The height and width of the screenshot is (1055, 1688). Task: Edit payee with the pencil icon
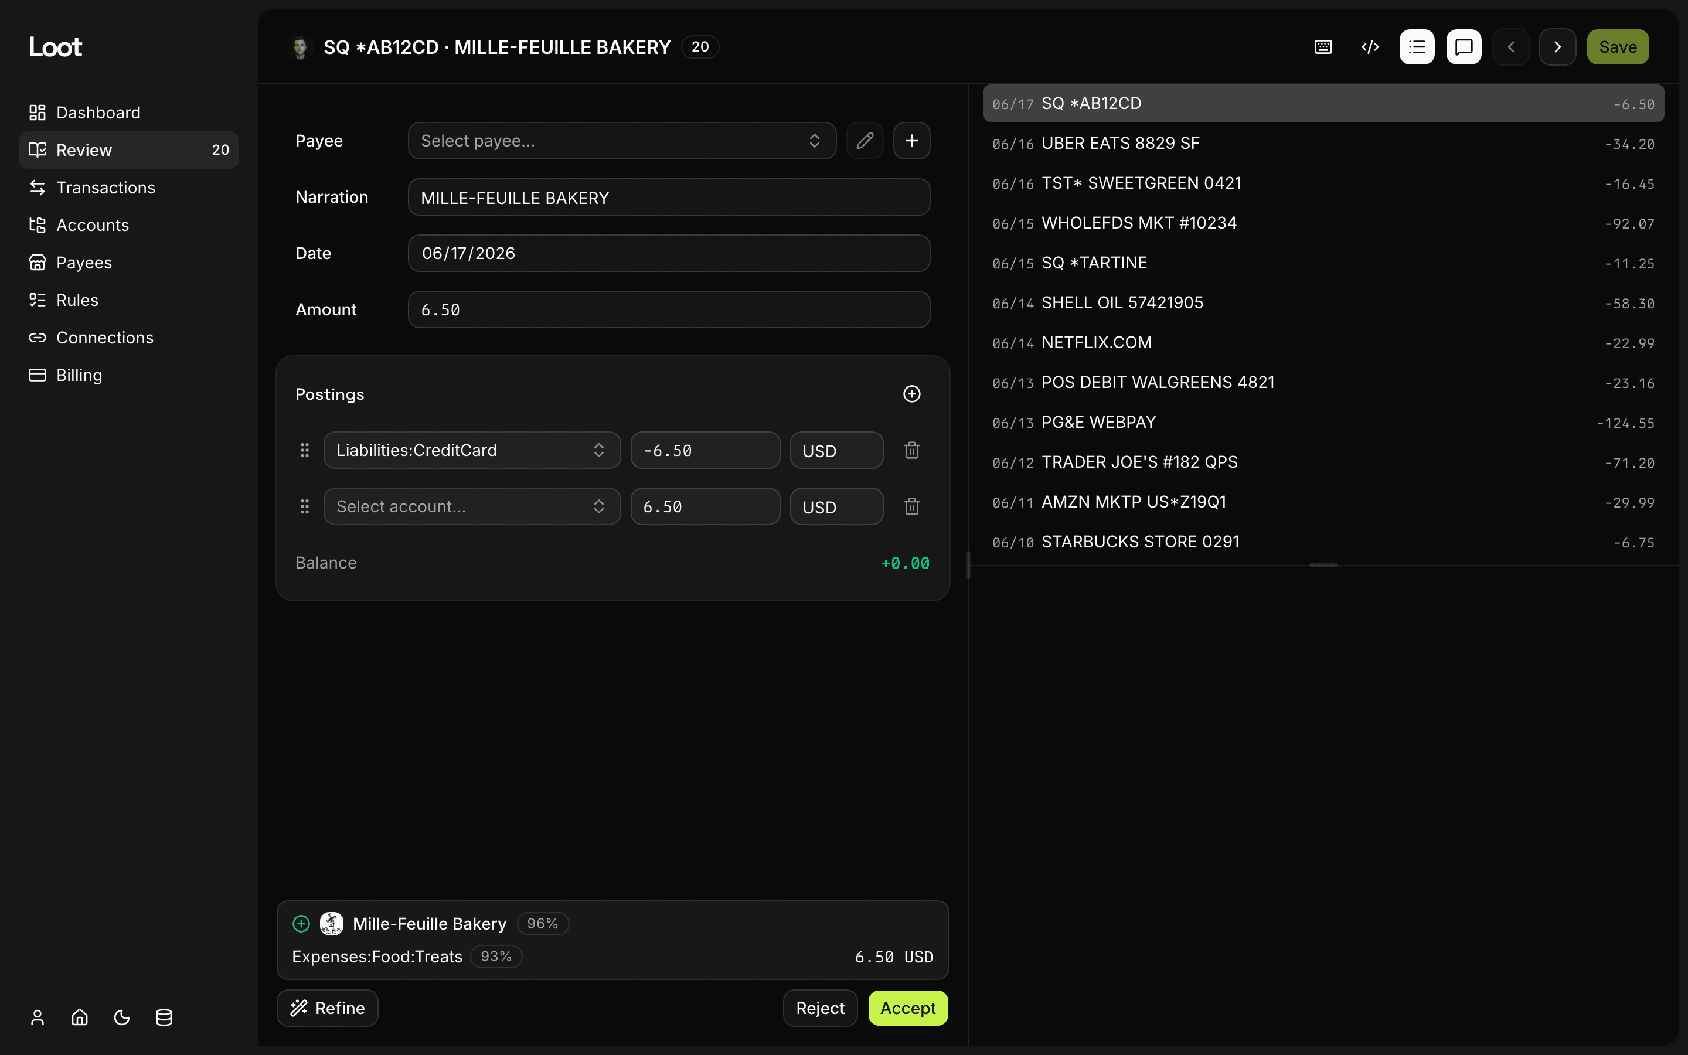pyautogui.click(x=865, y=141)
